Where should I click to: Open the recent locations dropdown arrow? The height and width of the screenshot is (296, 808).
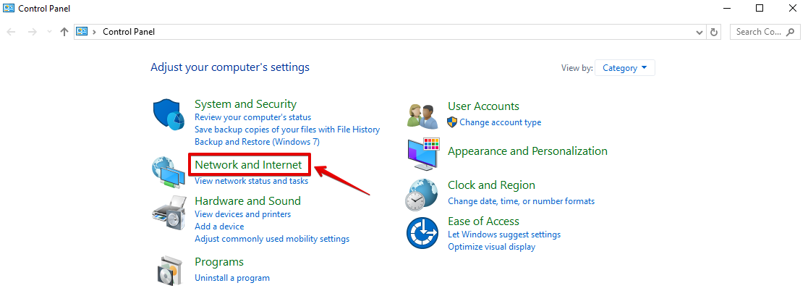point(49,32)
